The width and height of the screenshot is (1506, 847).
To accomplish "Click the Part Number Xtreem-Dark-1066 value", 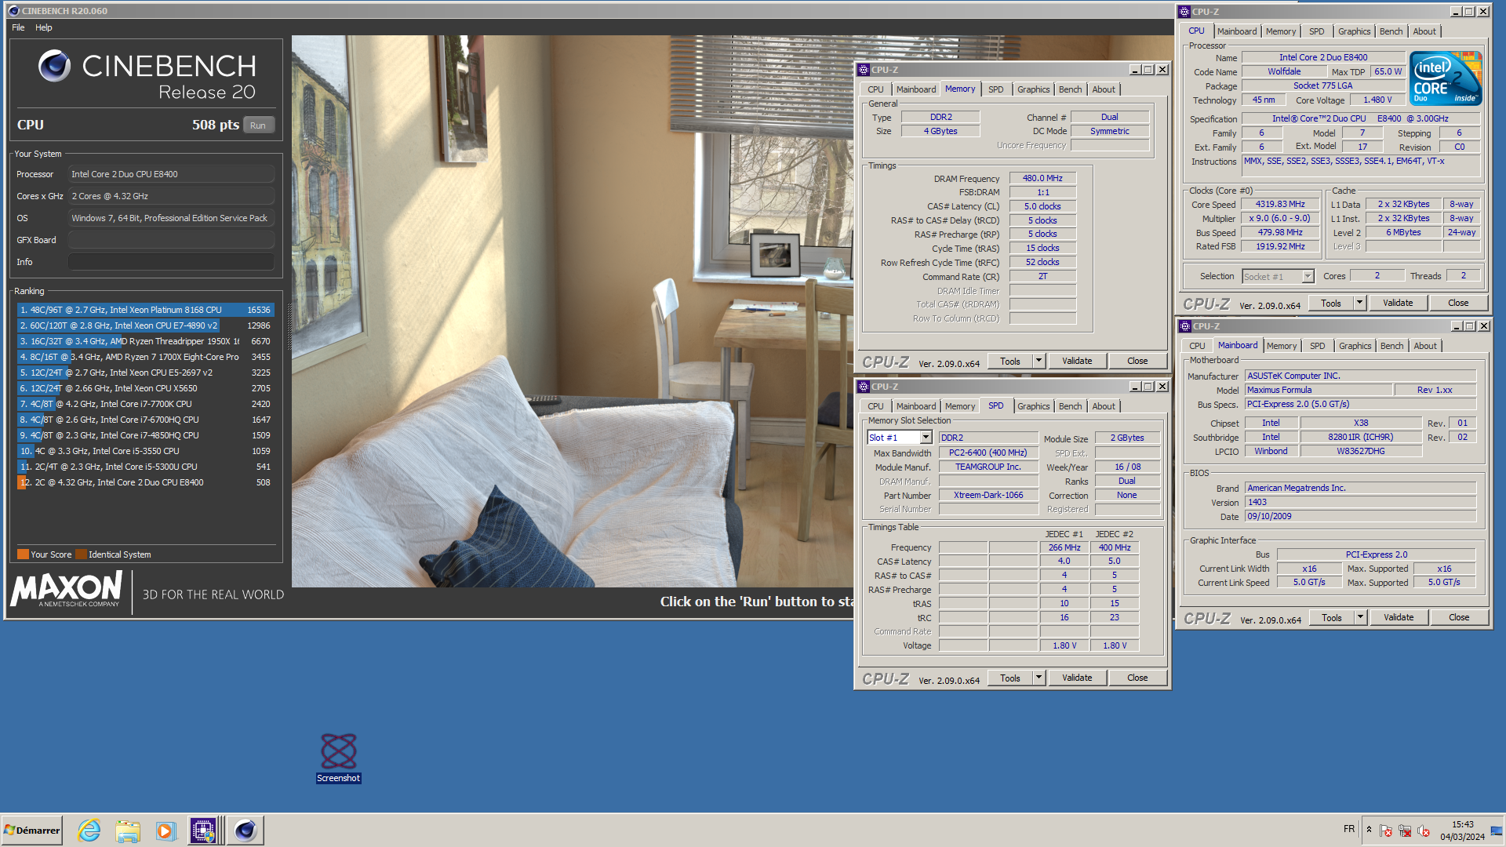I will click(x=988, y=496).
